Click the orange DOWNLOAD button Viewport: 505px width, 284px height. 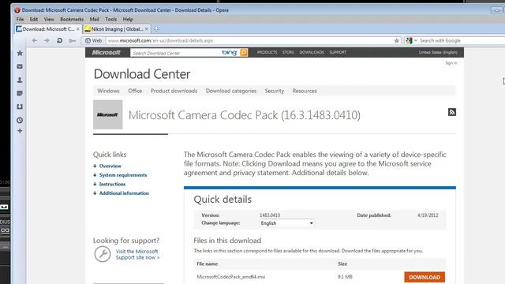click(x=425, y=277)
